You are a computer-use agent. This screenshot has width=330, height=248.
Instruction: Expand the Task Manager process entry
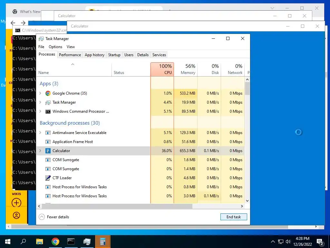click(x=40, y=102)
